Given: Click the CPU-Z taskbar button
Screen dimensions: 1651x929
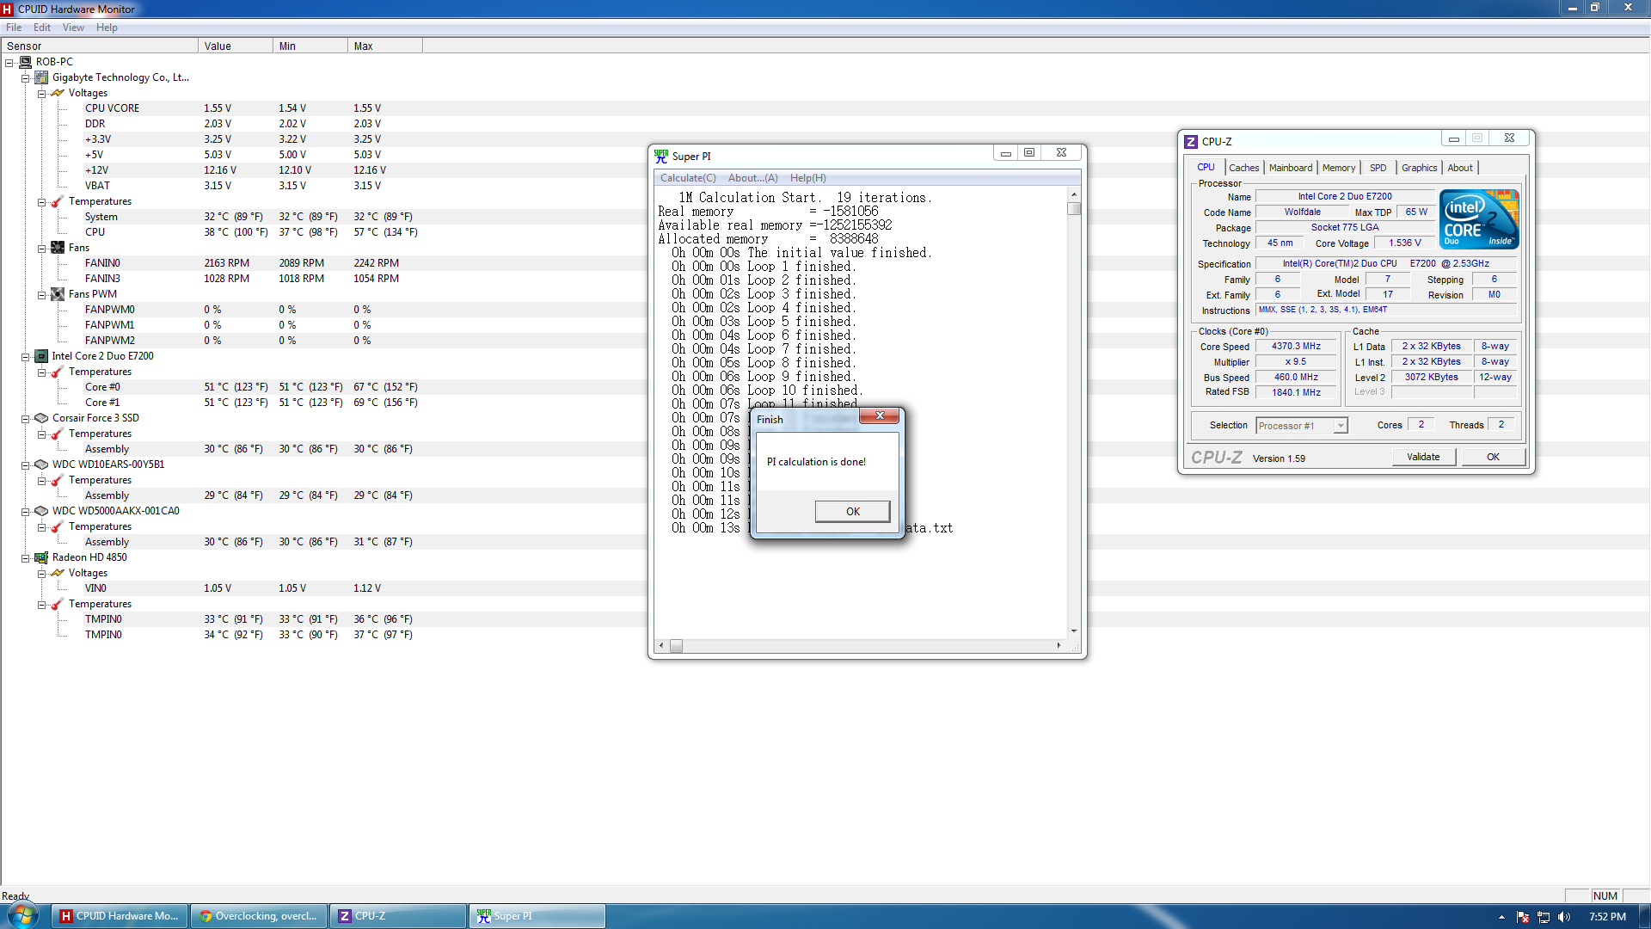Looking at the screenshot, I should coord(398,916).
